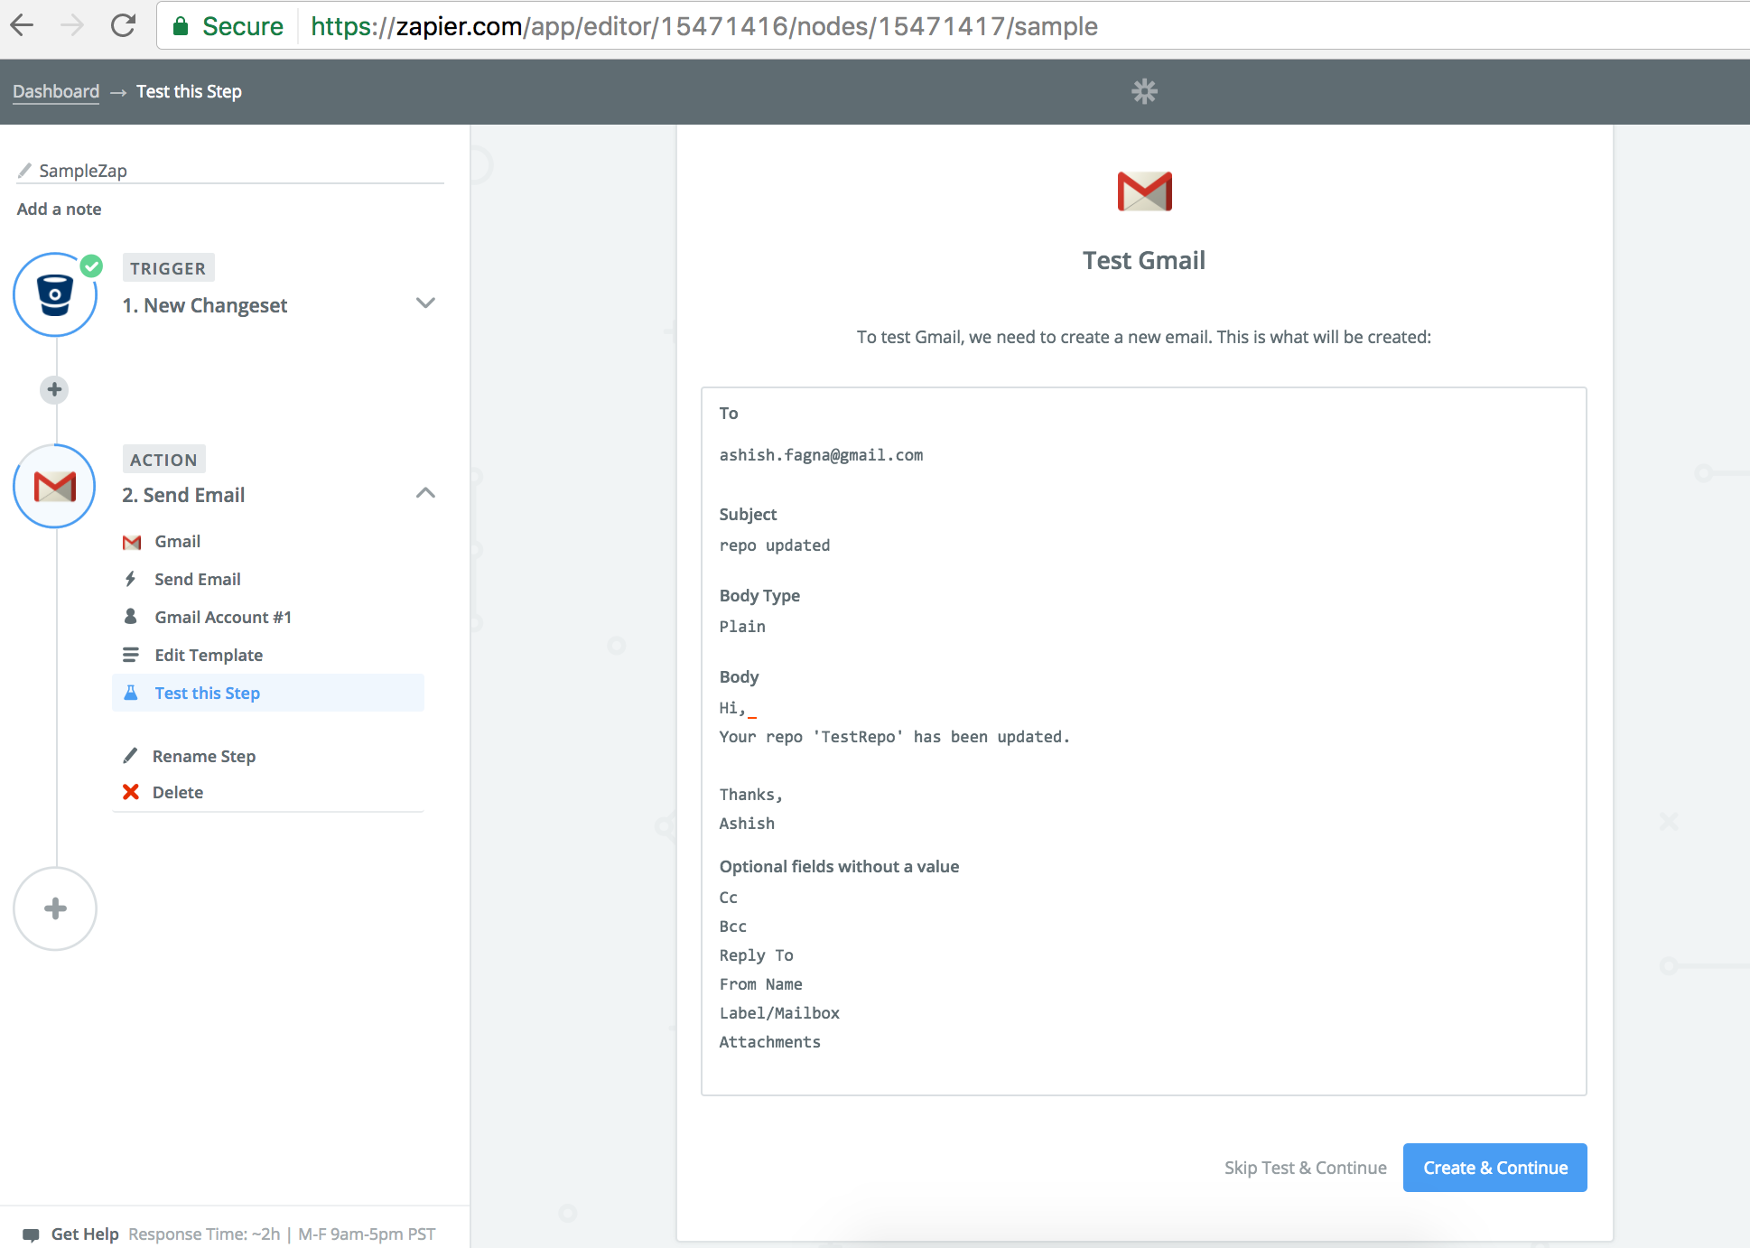Collapse the Send Email action chevron
The image size is (1750, 1248).
[x=425, y=493]
